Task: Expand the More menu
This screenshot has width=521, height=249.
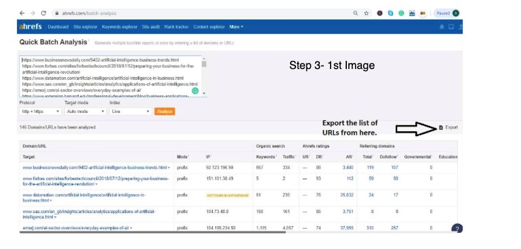Action: (236, 27)
